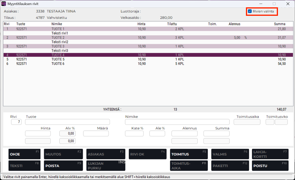
Task: Click the Summa column header
Action: 279,24
